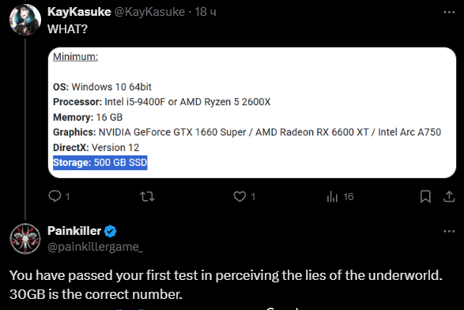Viewport: 464px width, 310px height.
Task: Click the highlighted Storage 500 GB SSD text
Action: pyautogui.click(x=100, y=163)
